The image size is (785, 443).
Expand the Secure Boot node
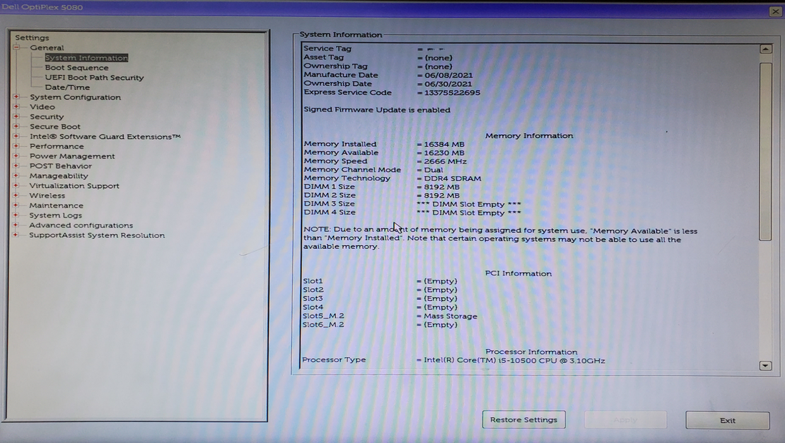click(16, 127)
